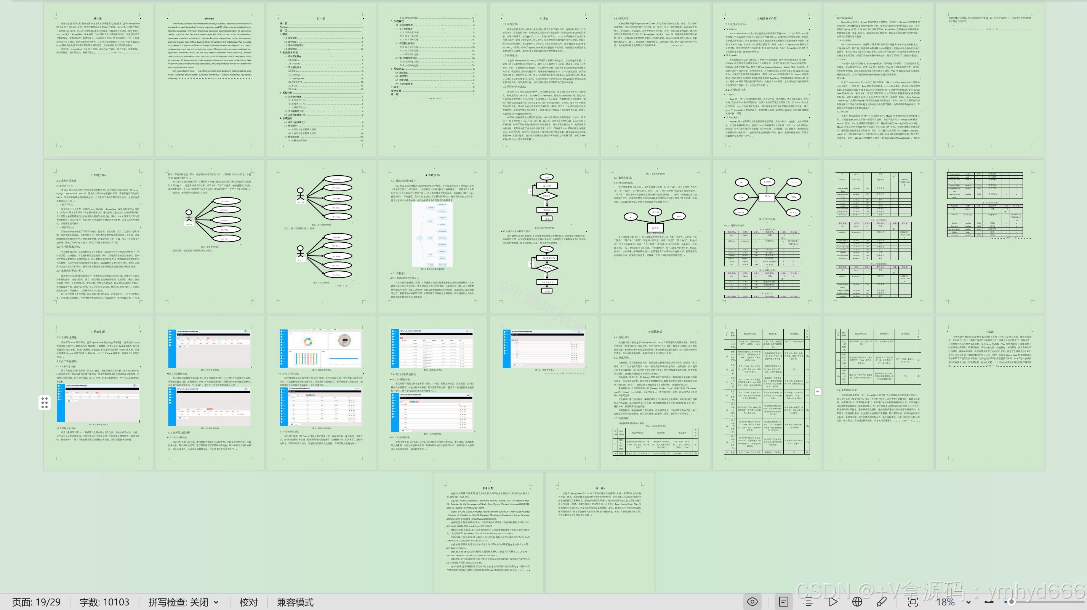Toggle spell check 拼写检查 status
The height and width of the screenshot is (610, 1087).
tap(178, 602)
